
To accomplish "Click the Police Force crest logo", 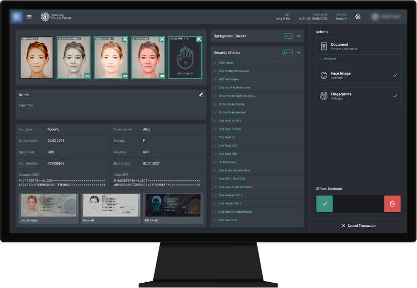I will tap(45, 17).
